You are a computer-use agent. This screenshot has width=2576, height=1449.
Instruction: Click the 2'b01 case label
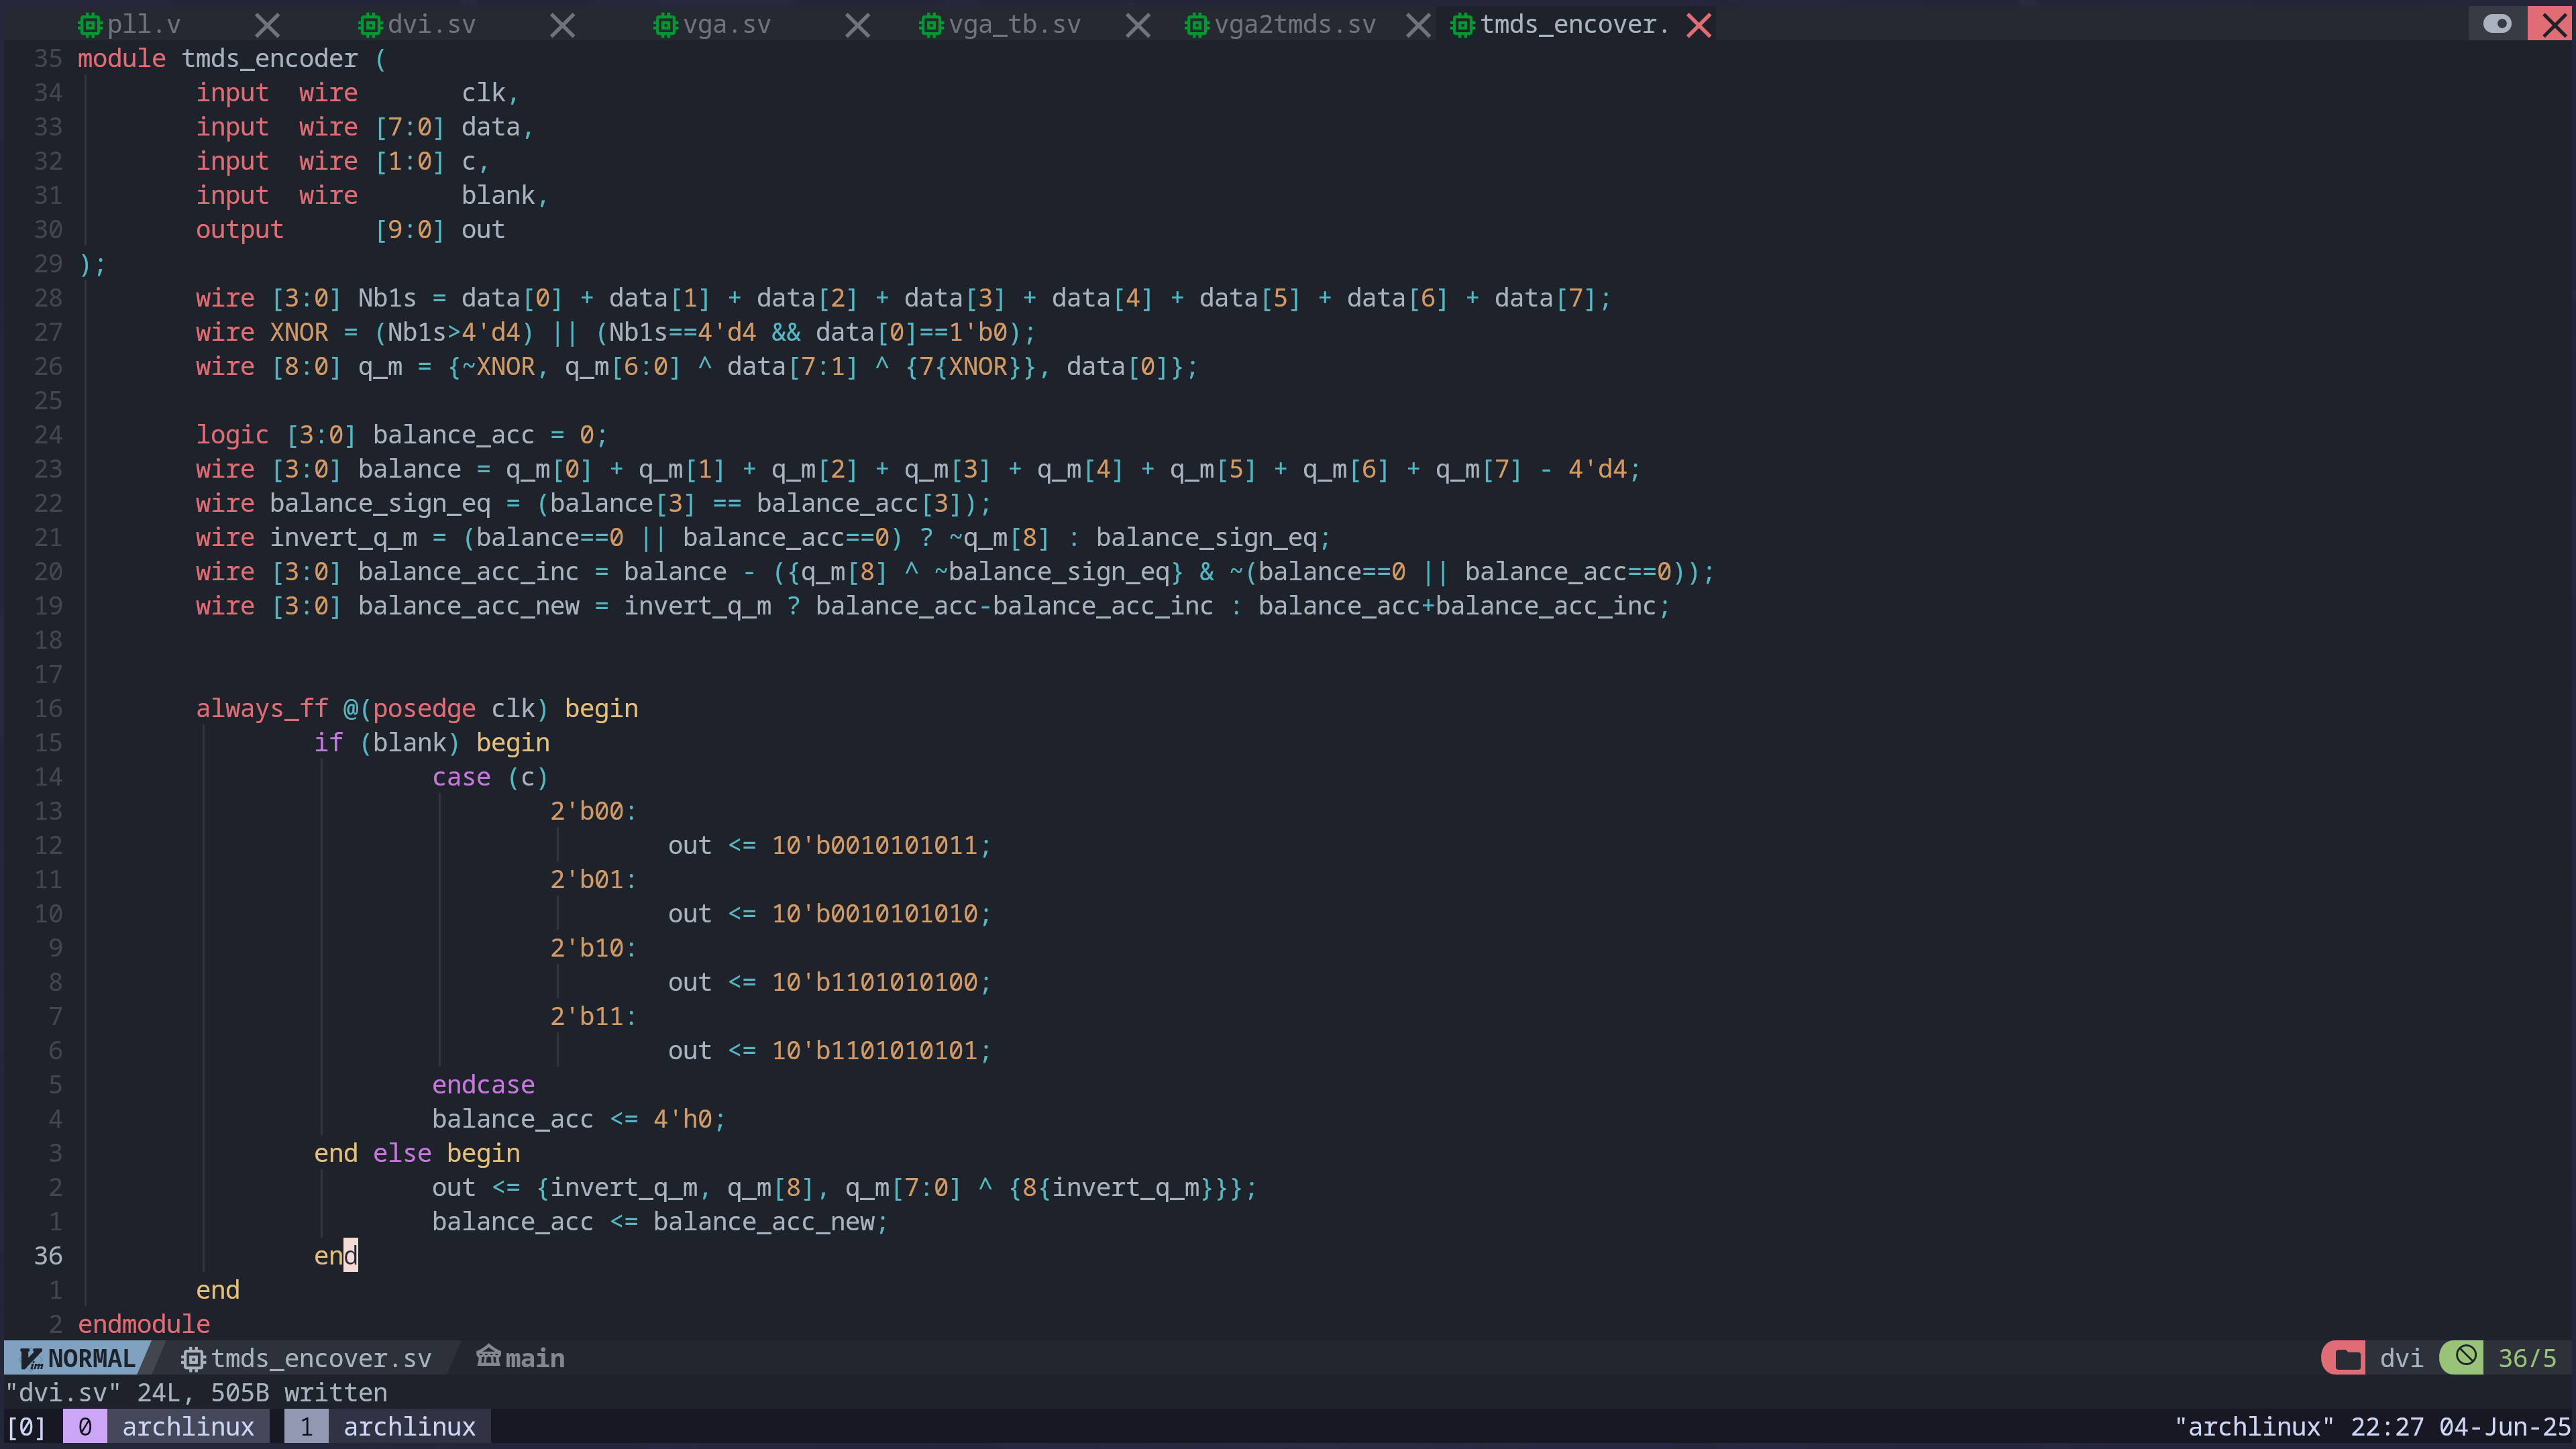[x=593, y=879]
